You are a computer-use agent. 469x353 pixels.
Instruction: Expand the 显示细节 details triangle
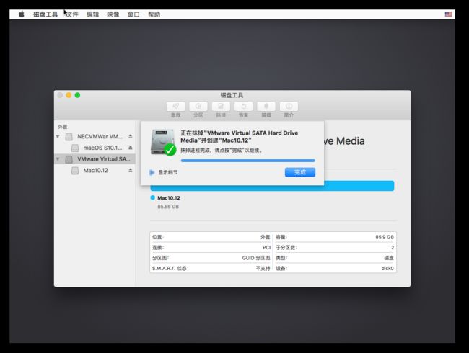click(152, 172)
